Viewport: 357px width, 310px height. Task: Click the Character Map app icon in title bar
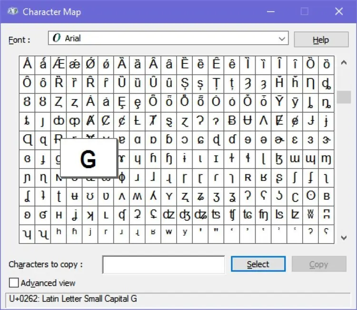[12, 11]
